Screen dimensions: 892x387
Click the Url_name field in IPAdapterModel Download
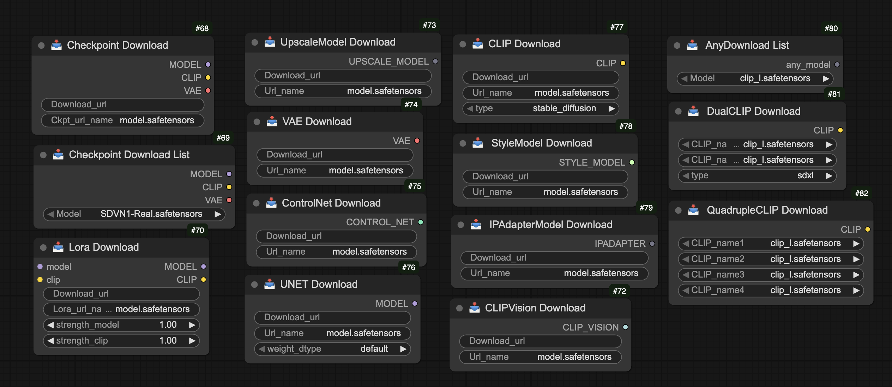[554, 273]
